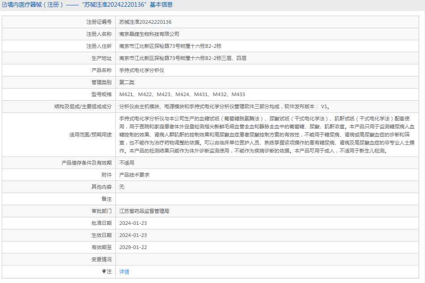
Task: Click the 备注 row label
Action: click(x=106, y=199)
